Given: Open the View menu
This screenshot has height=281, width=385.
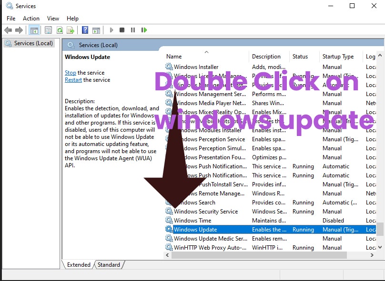Looking at the screenshot, I should coord(53,19).
